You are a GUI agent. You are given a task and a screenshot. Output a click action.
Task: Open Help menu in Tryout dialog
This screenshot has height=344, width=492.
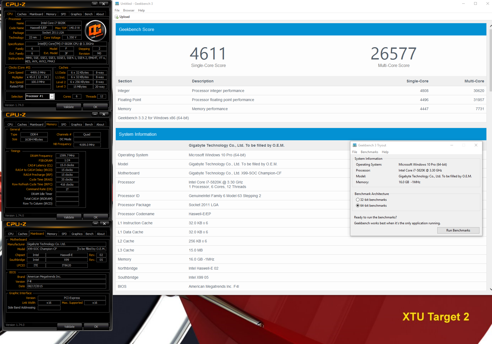click(385, 152)
